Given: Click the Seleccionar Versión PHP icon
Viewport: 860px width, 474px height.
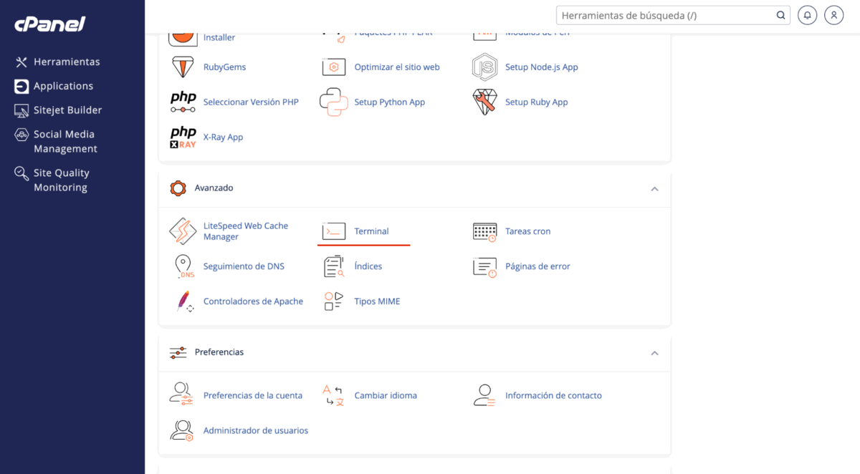Looking at the screenshot, I should click(x=183, y=102).
